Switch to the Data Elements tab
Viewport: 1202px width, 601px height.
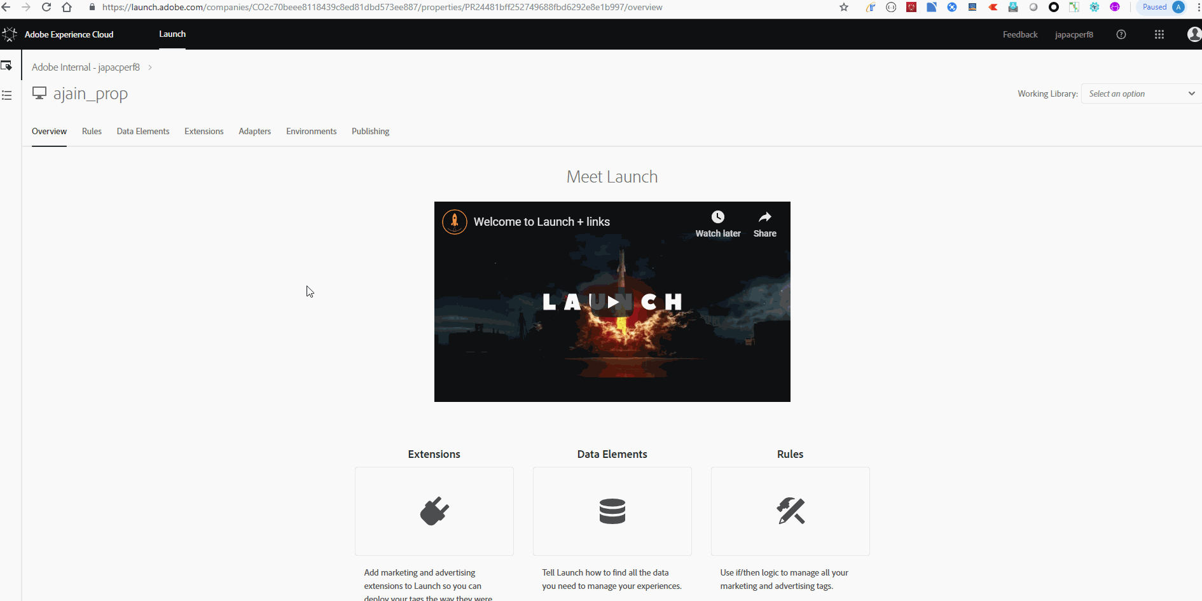tap(143, 131)
